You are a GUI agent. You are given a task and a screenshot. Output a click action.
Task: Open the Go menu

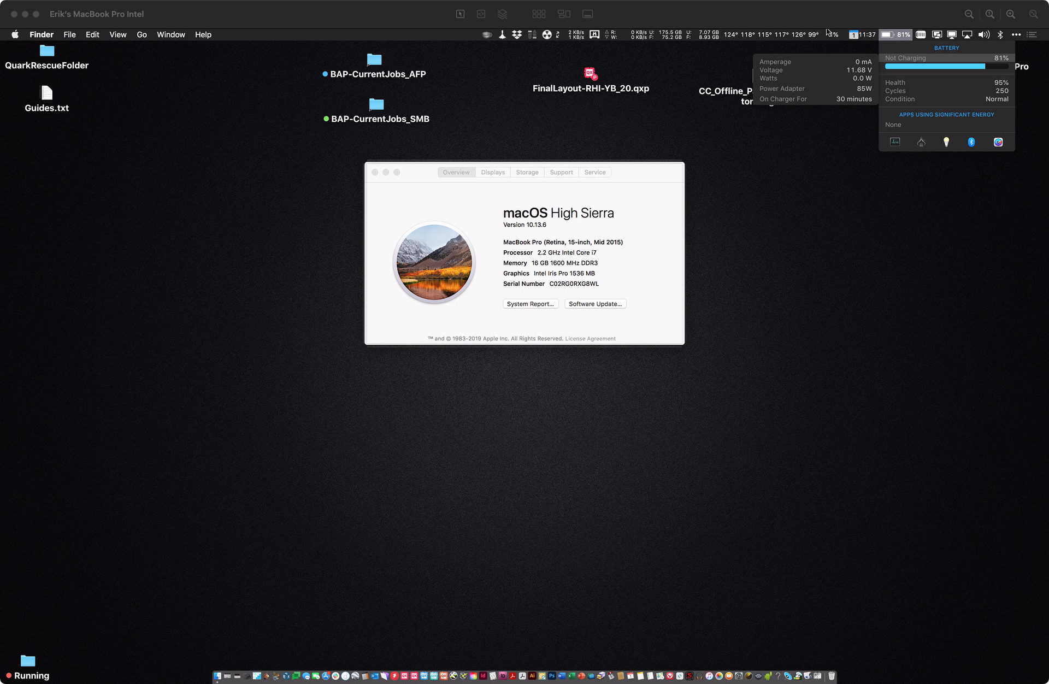click(142, 34)
